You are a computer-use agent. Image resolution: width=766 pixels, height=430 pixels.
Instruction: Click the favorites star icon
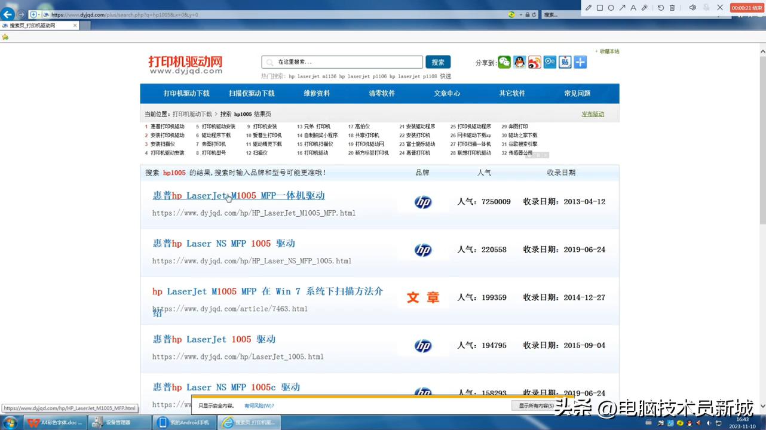pos(5,37)
